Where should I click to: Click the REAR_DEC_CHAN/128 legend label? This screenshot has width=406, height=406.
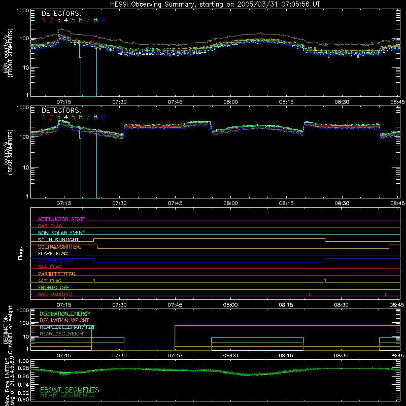[67, 327]
